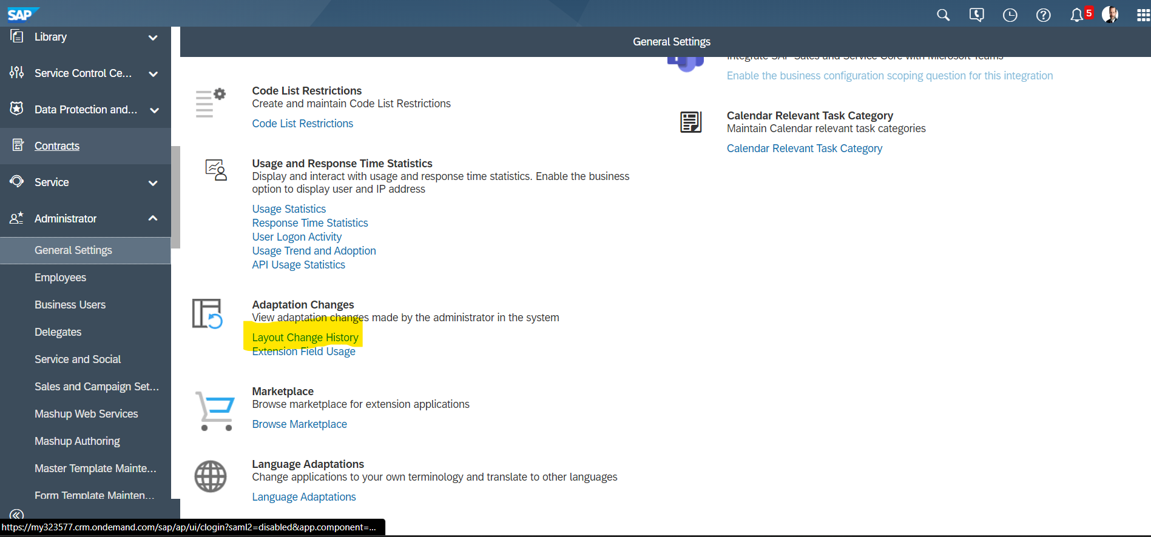
Task: Select General Settings in sidebar
Action: [86, 250]
